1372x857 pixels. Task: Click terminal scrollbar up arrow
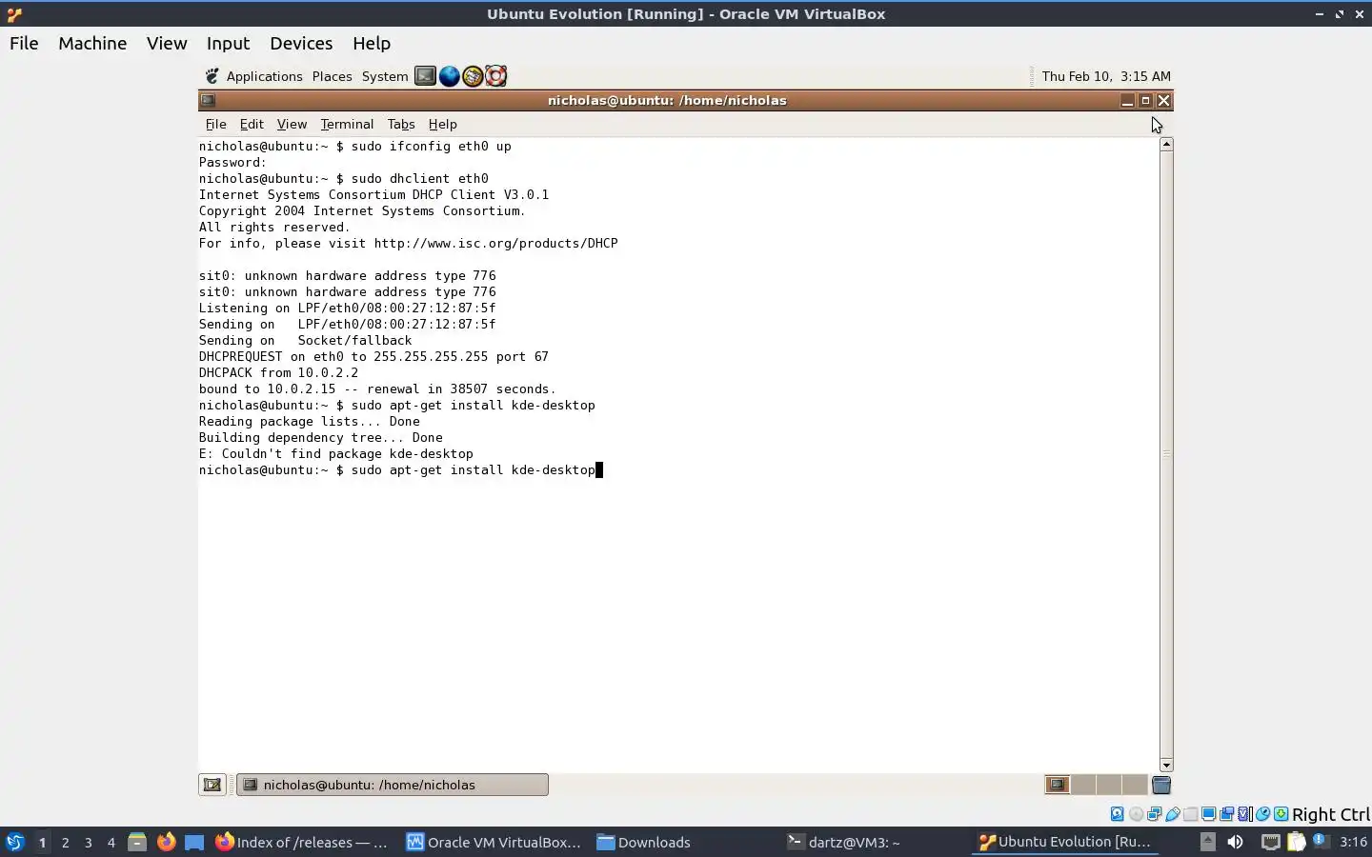point(1166,144)
